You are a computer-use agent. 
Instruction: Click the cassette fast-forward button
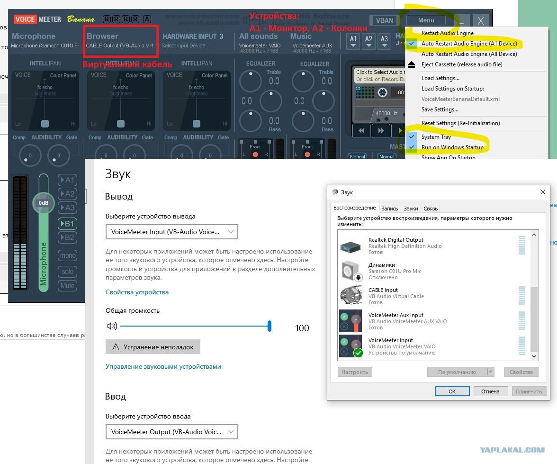pos(381,130)
